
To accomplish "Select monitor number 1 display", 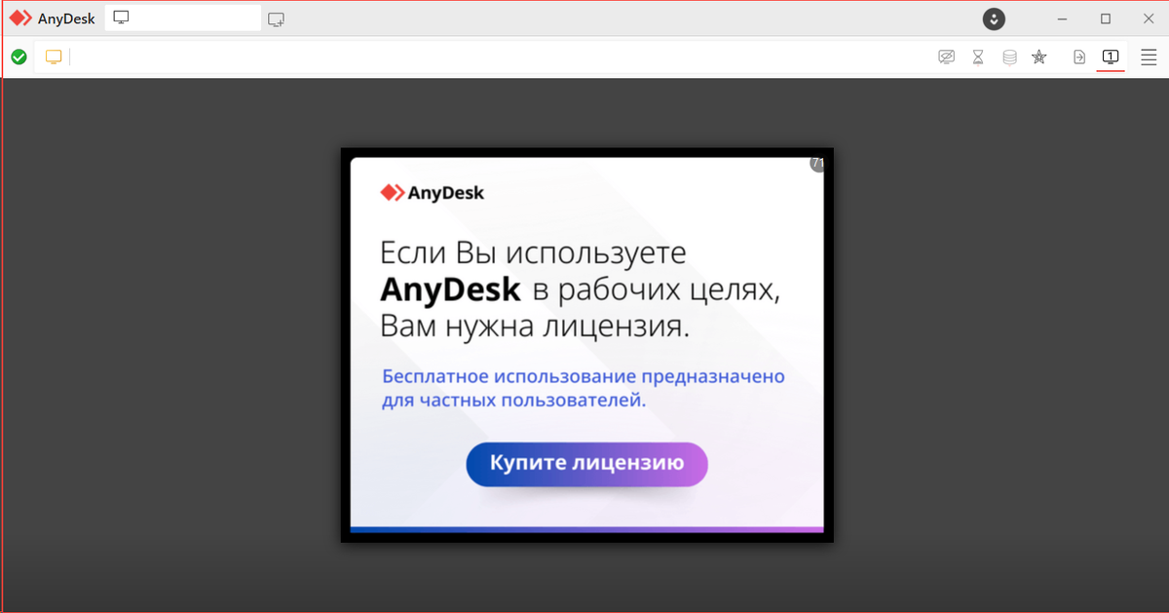I will tap(1110, 57).
